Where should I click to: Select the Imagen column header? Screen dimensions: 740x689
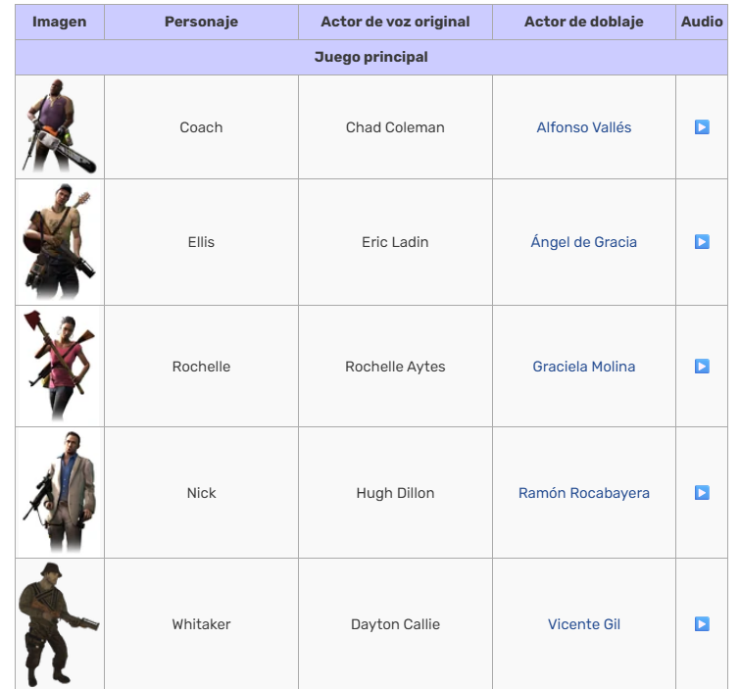coord(60,22)
